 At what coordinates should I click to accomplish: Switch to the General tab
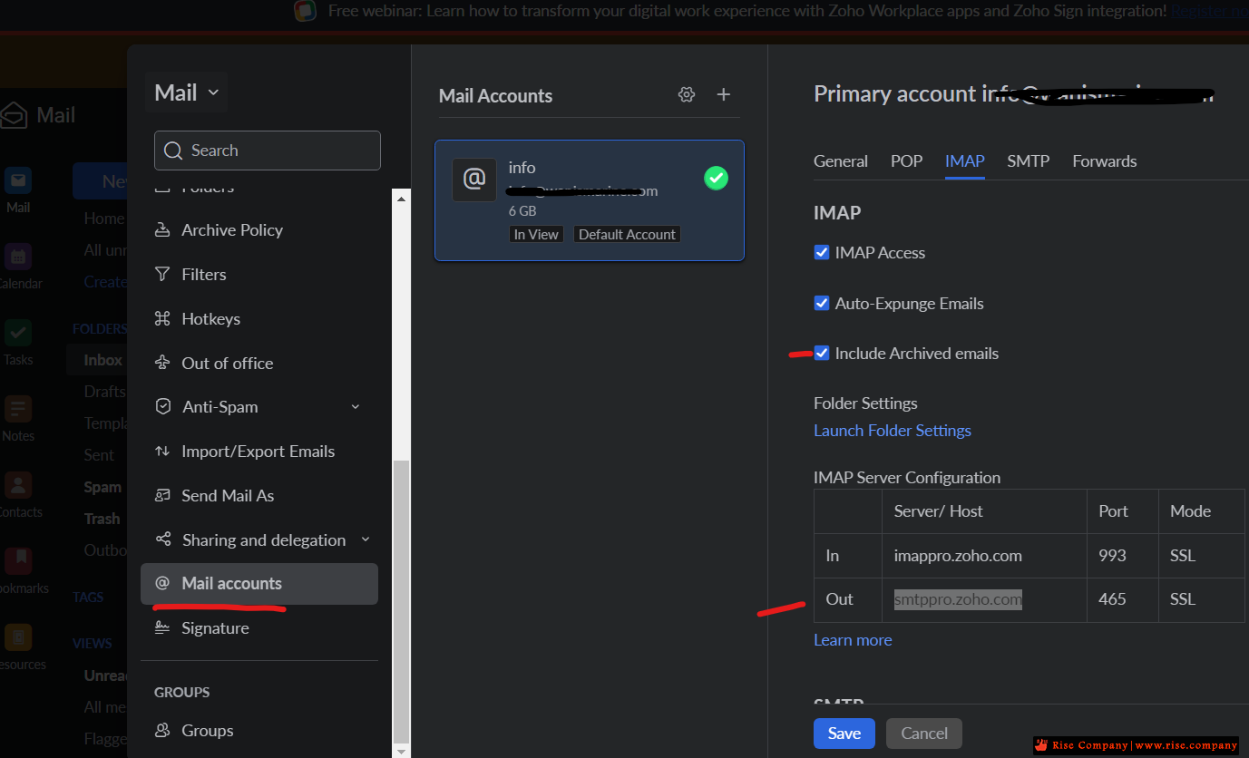pyautogui.click(x=841, y=161)
